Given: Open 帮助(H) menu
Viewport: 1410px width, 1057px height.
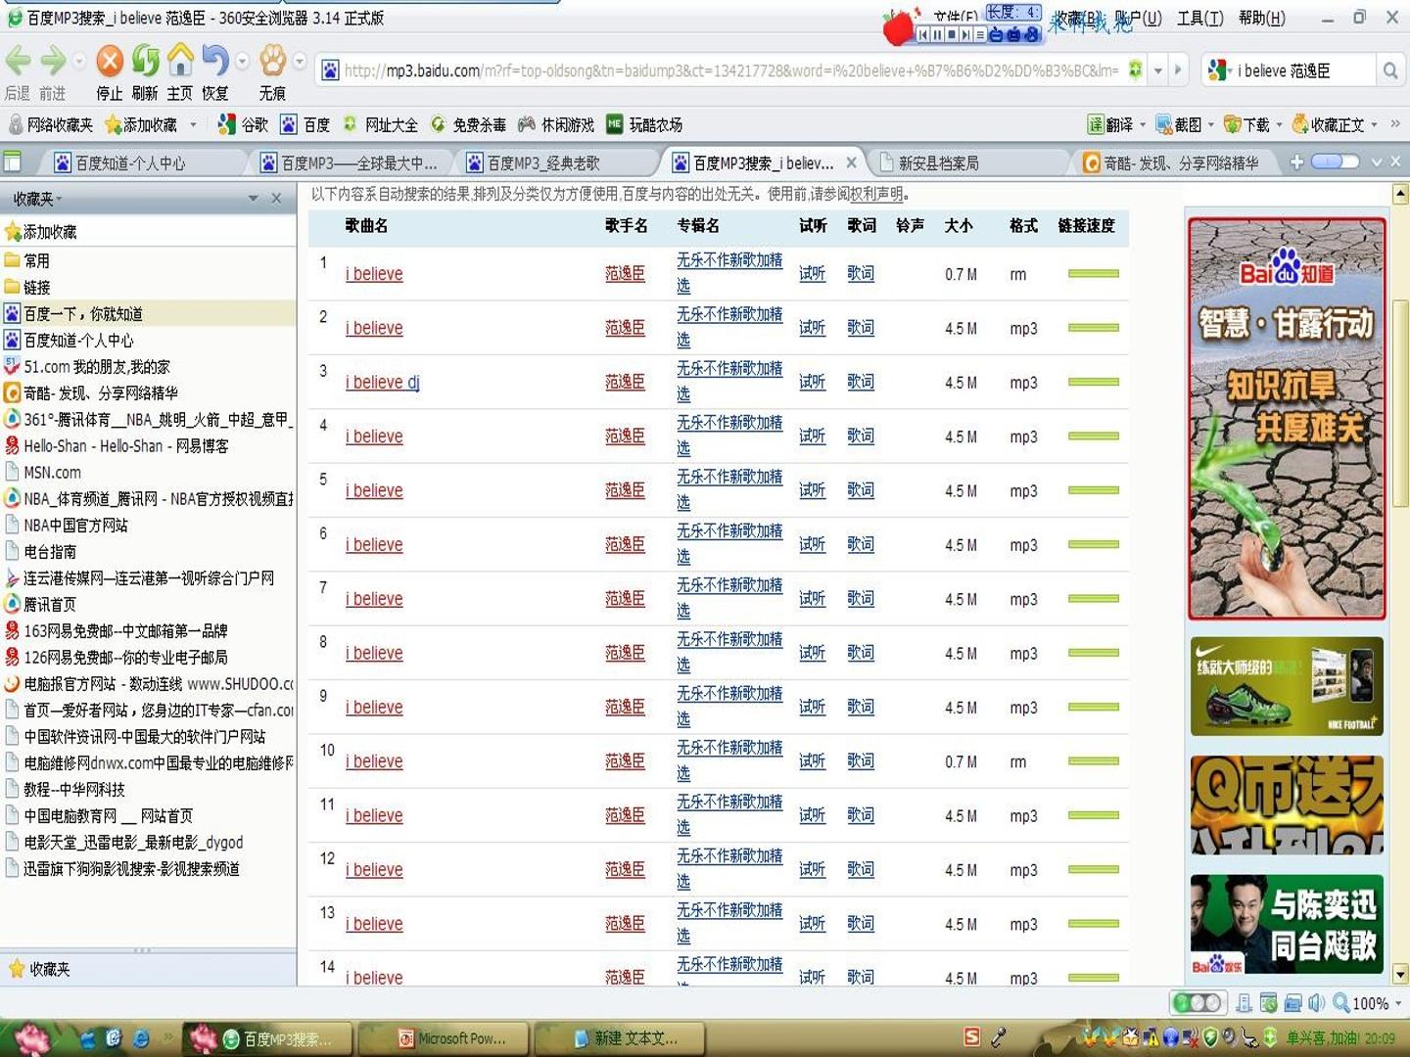Looking at the screenshot, I should pos(1262,18).
